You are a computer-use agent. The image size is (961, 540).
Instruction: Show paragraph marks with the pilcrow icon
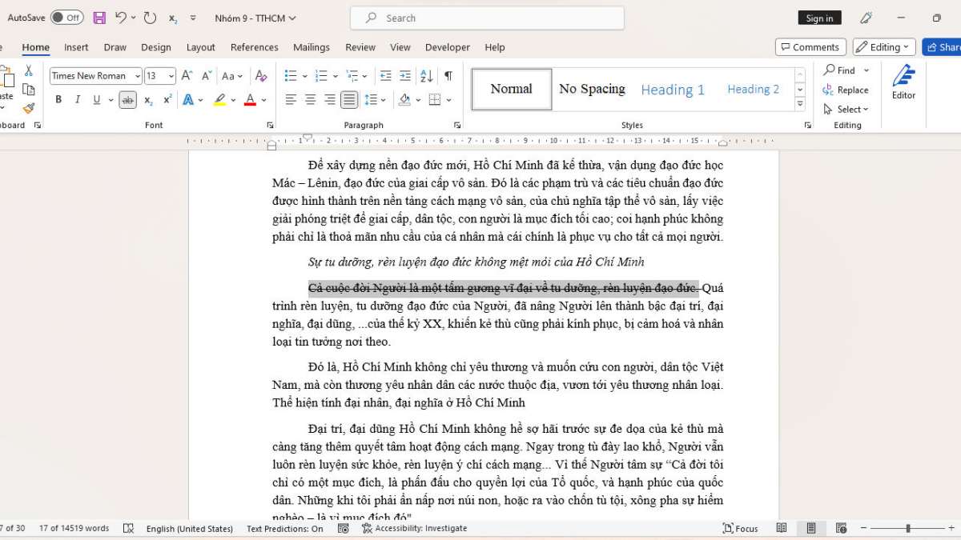point(448,76)
